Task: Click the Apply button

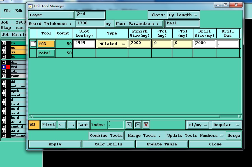Action: [x=55, y=144]
